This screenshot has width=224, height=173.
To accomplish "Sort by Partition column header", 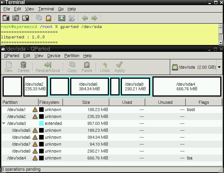I will tap(20, 102).
